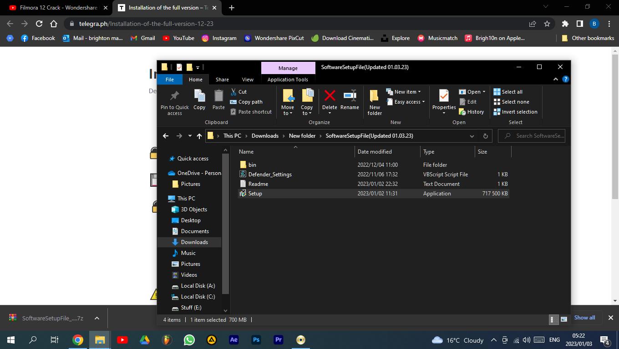This screenshot has width=619, height=349.
Task: Click the Delete red X icon
Action: click(330, 96)
